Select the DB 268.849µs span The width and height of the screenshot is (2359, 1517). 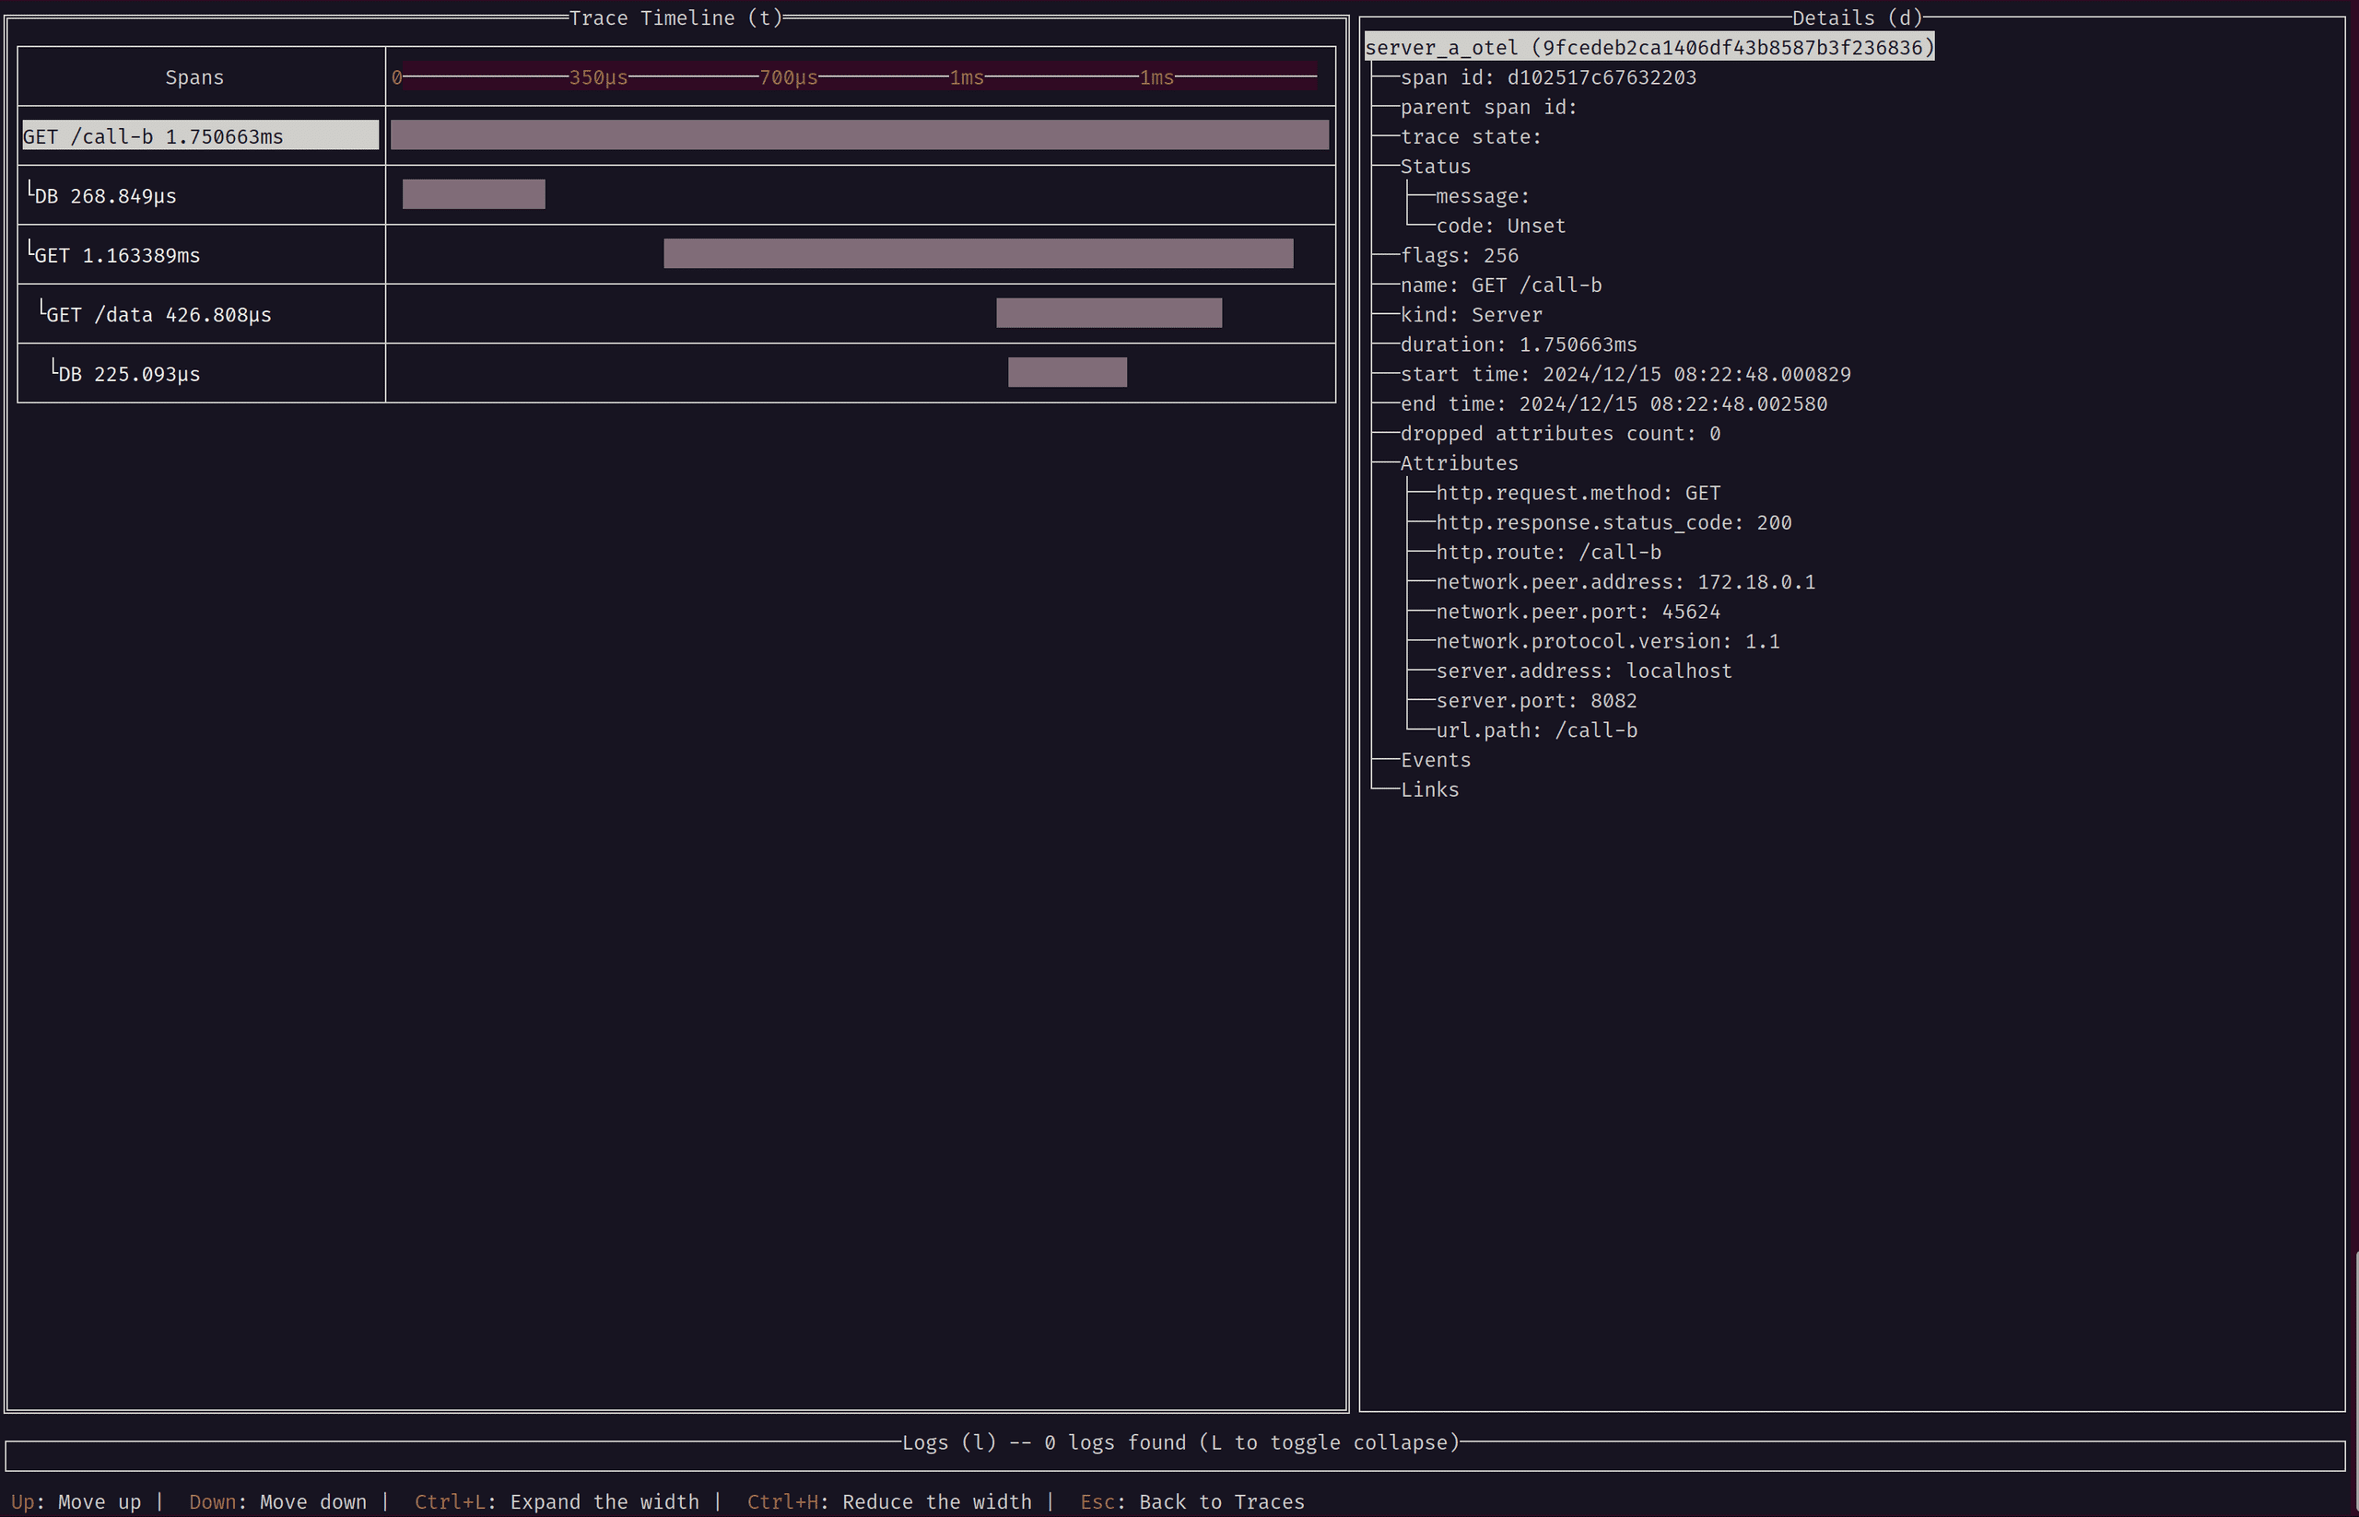click(104, 196)
